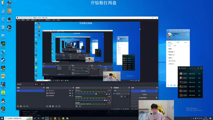Adjust video capture device volume slider
Viewport: 213px width, 120px height.
pos(90,101)
